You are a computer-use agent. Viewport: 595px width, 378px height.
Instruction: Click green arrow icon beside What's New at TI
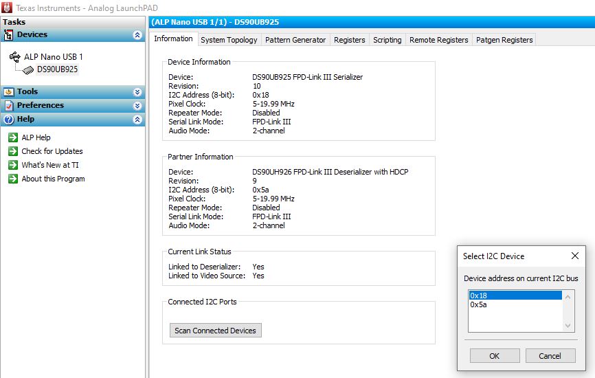point(13,165)
